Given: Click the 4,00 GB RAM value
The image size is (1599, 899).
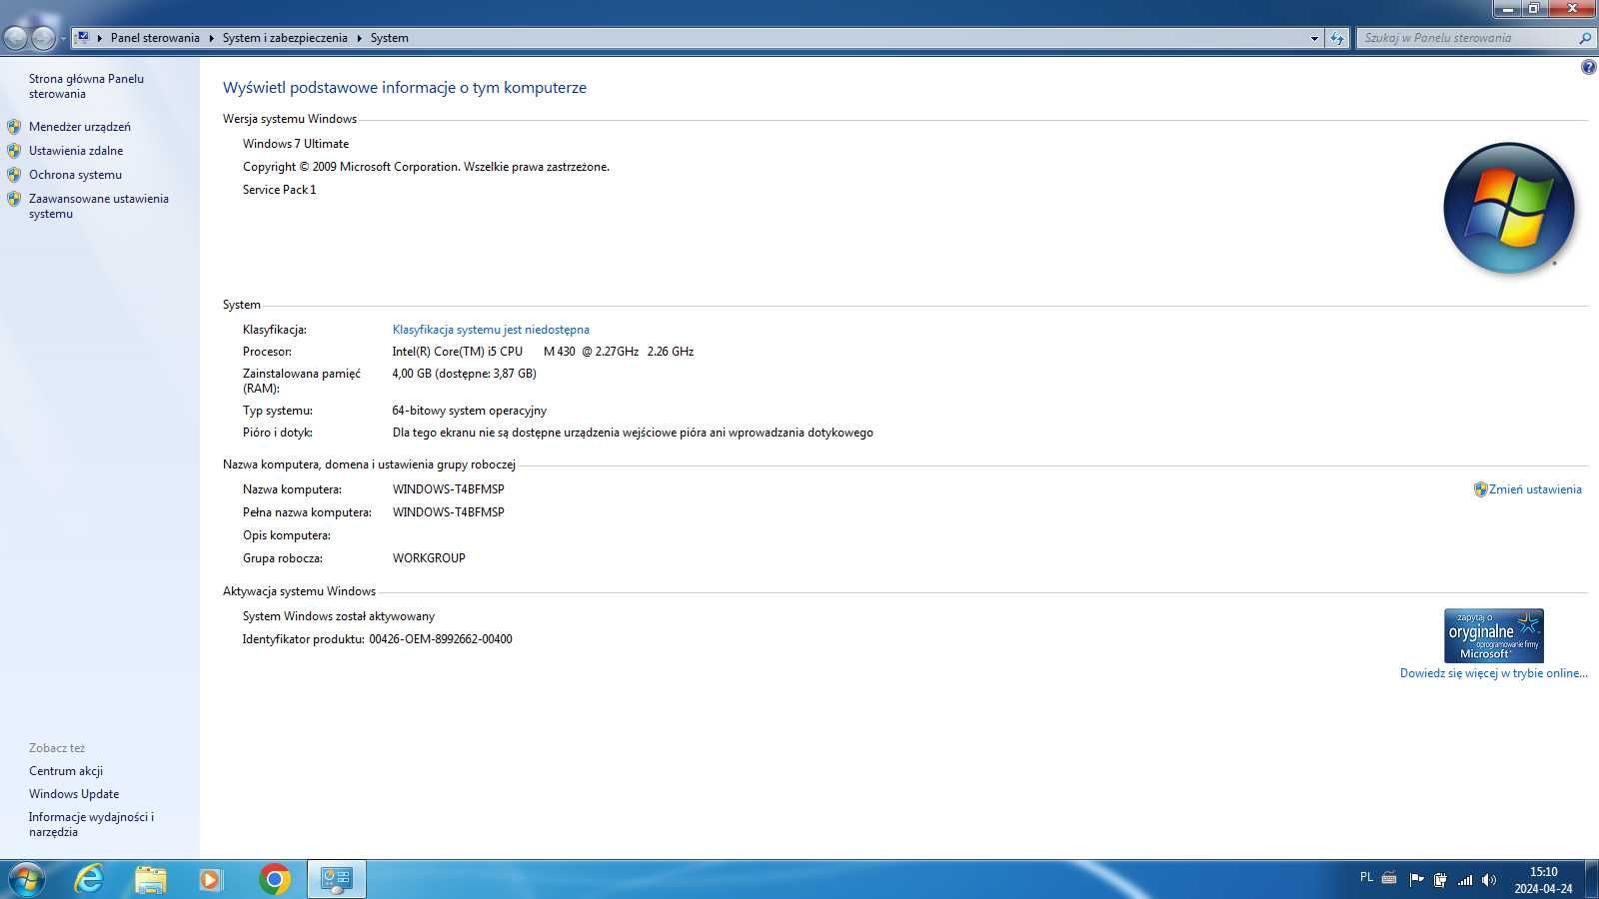Looking at the screenshot, I should pos(465,374).
